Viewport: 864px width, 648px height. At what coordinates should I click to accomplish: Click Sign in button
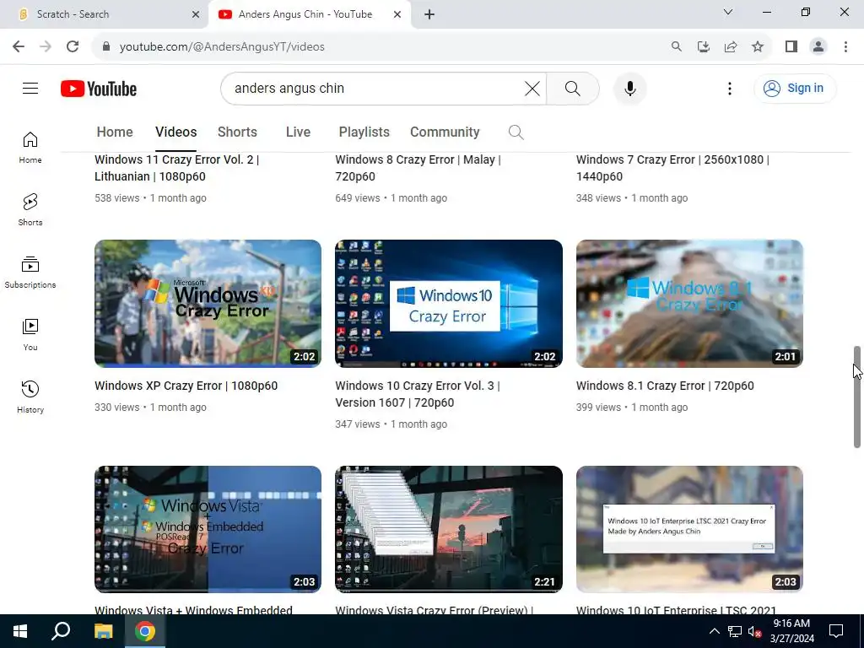[x=795, y=88]
